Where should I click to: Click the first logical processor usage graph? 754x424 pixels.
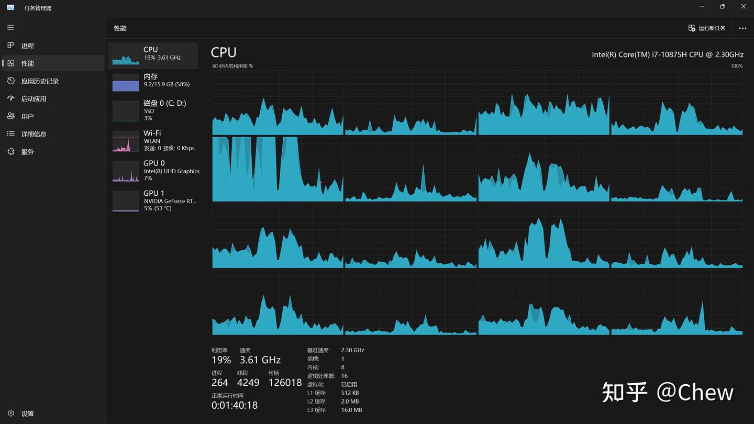tap(278, 102)
